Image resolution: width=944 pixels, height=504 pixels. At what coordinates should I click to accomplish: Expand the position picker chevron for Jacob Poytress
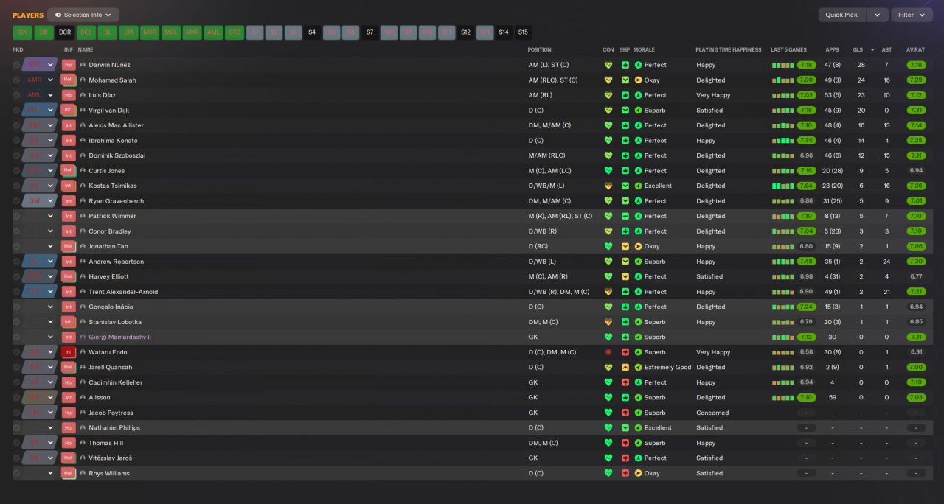point(50,413)
